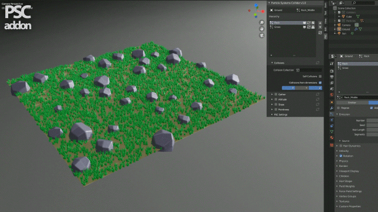Open the Object Data green triangle tab
The image size is (378, 212).
332,132
